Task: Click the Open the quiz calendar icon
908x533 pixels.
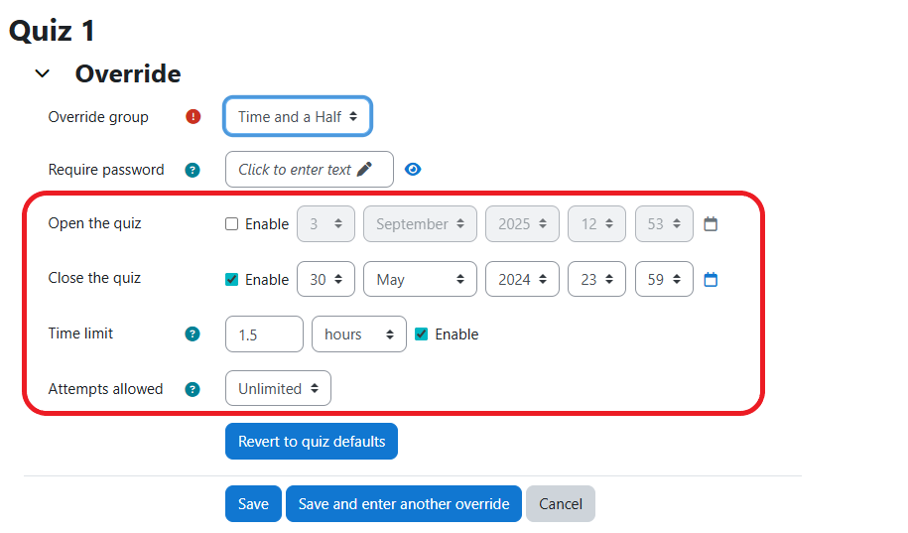Action: point(711,224)
